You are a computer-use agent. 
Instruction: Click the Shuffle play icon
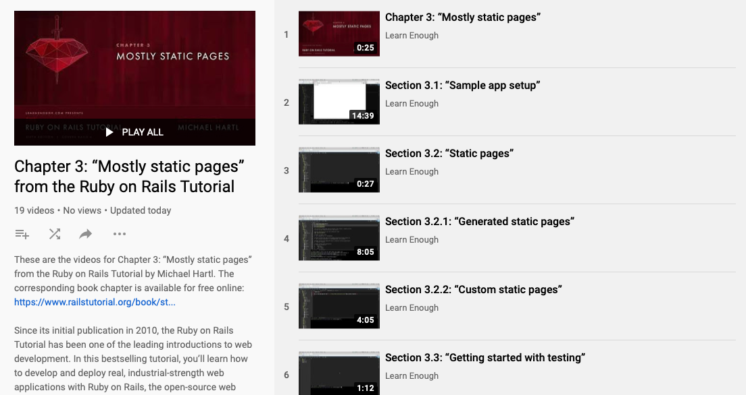click(55, 234)
